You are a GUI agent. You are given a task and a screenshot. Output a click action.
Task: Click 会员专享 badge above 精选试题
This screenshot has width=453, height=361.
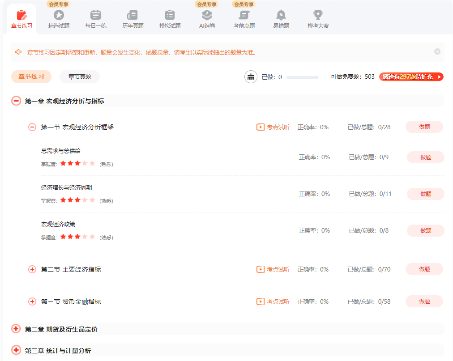[59, 4]
